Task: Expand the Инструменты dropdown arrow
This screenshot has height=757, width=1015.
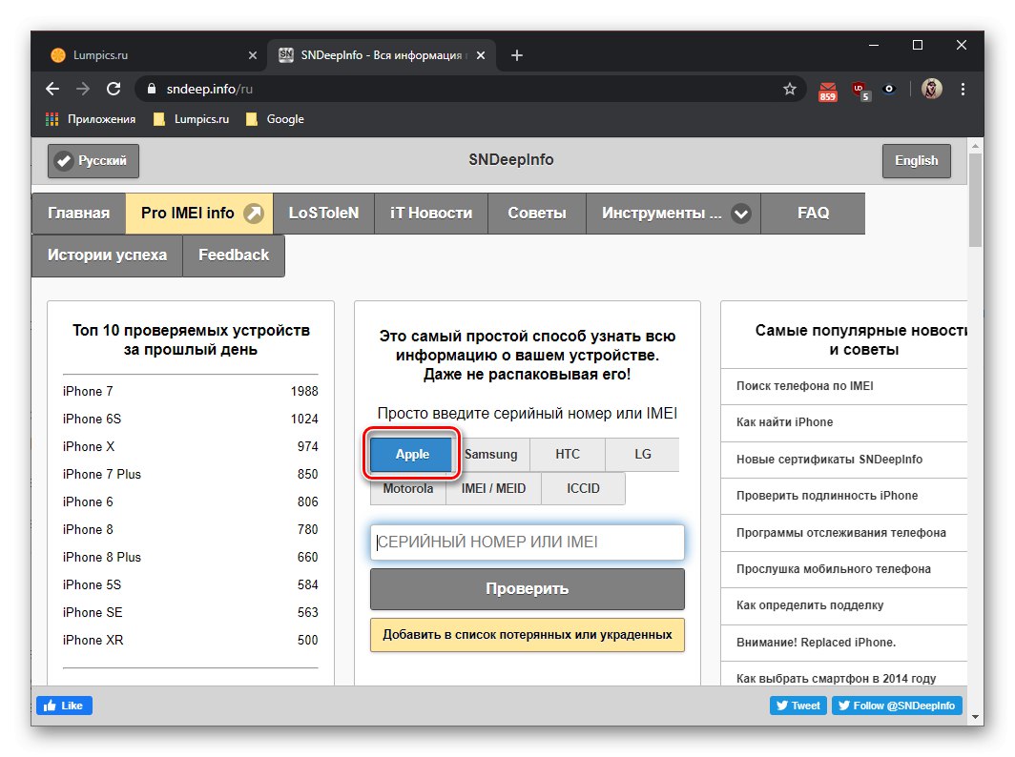Action: point(741,214)
